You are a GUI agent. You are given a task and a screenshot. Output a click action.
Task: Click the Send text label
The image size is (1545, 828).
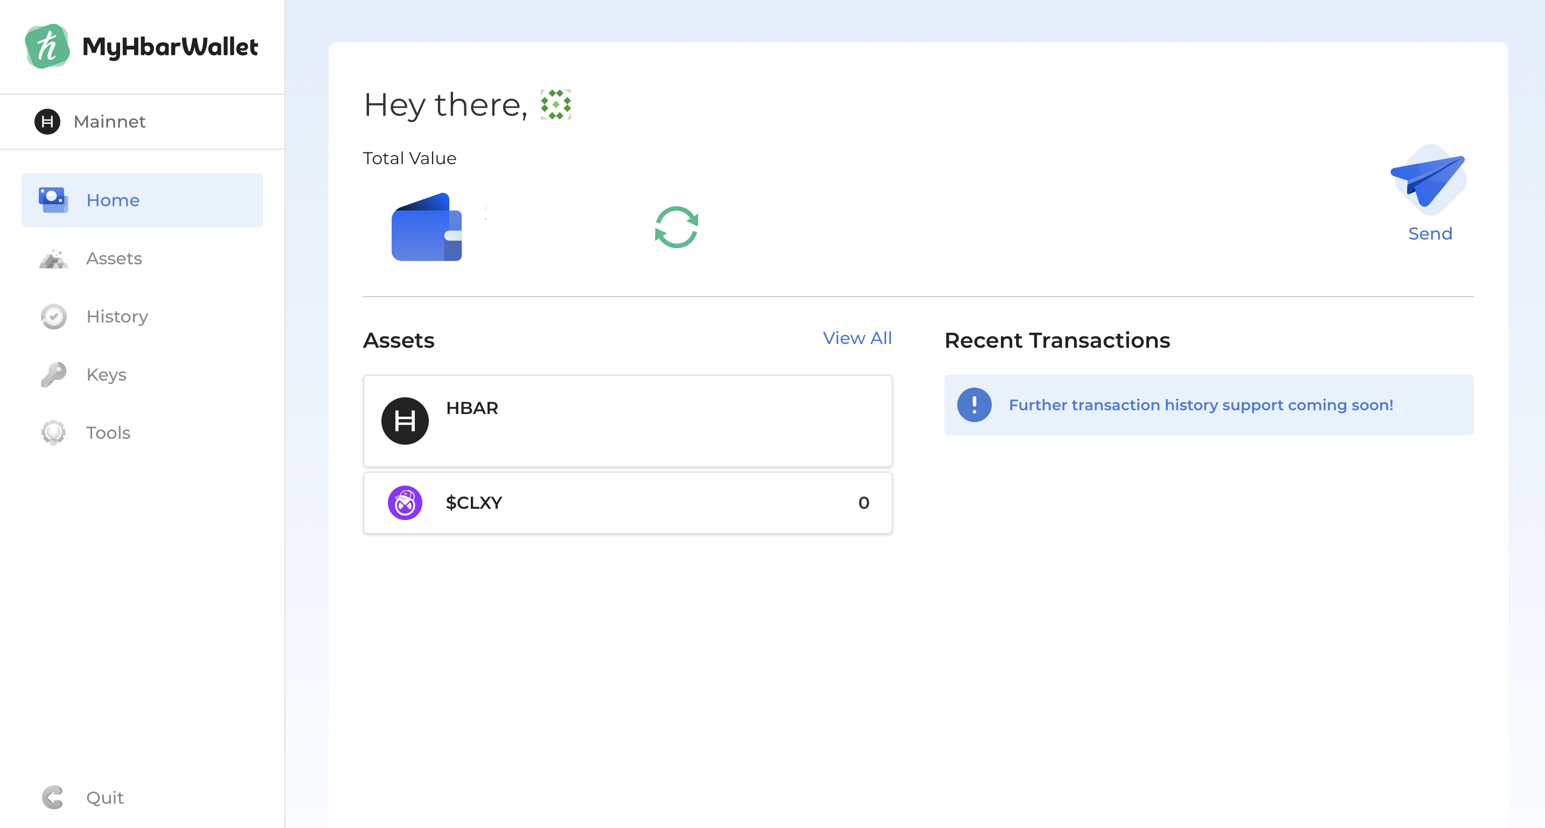(x=1430, y=234)
